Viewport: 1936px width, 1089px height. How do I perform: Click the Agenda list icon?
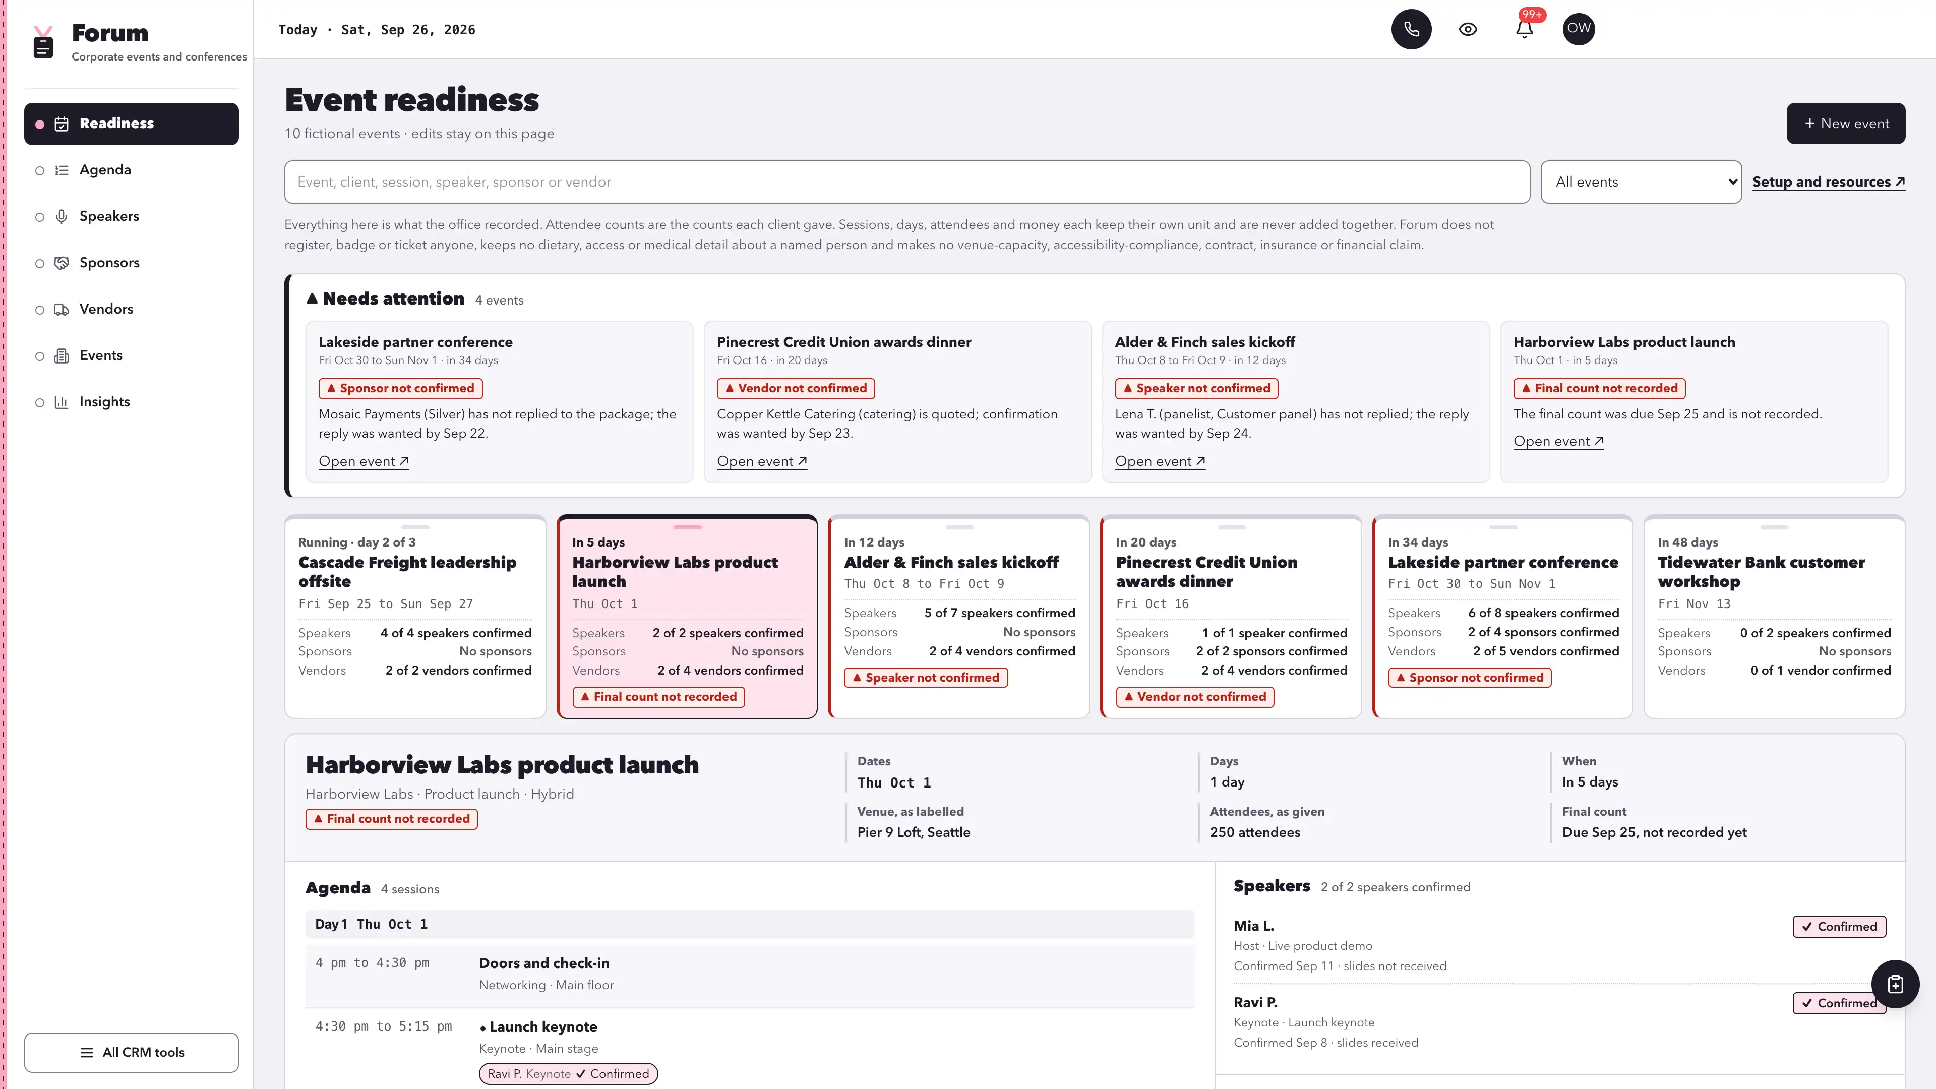click(62, 170)
